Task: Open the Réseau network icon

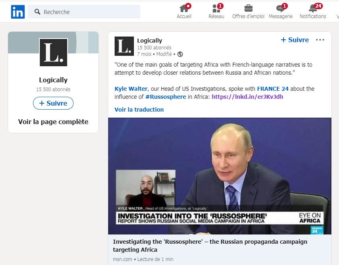Action: coord(216,8)
